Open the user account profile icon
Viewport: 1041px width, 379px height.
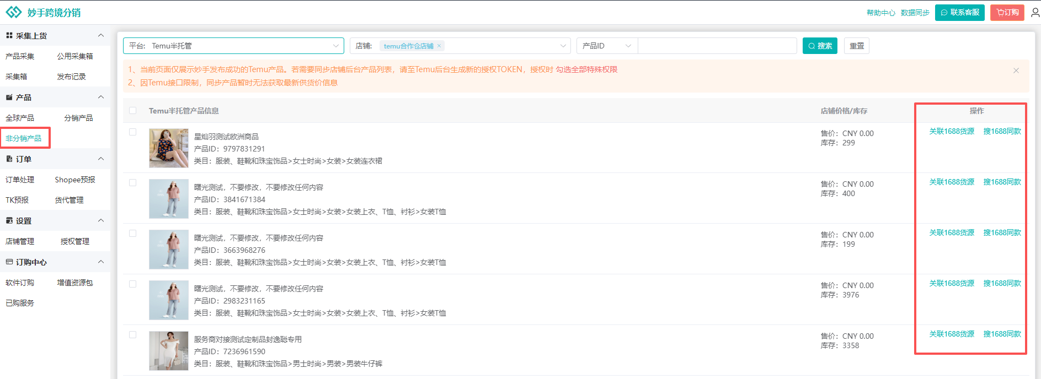coord(1035,12)
